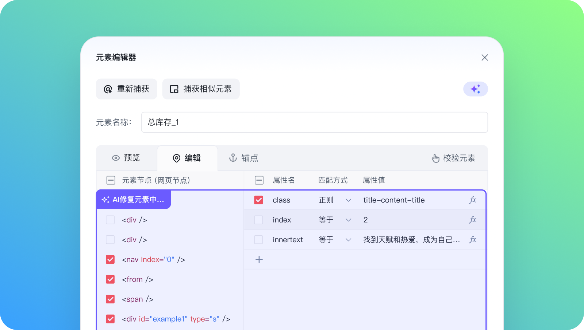Toggle select-all for attribute name header

click(259, 180)
